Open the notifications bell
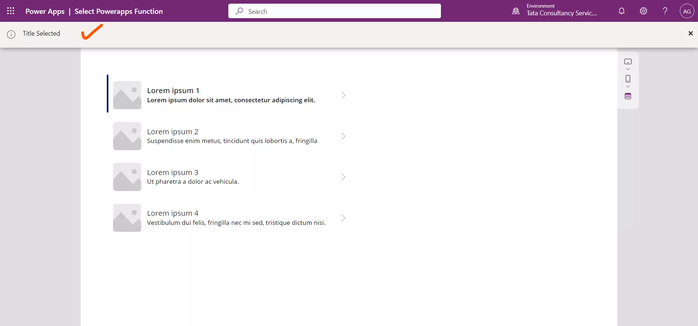 pyautogui.click(x=622, y=11)
